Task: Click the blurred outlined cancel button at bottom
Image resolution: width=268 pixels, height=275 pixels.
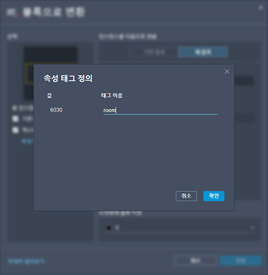Action: click(x=195, y=260)
